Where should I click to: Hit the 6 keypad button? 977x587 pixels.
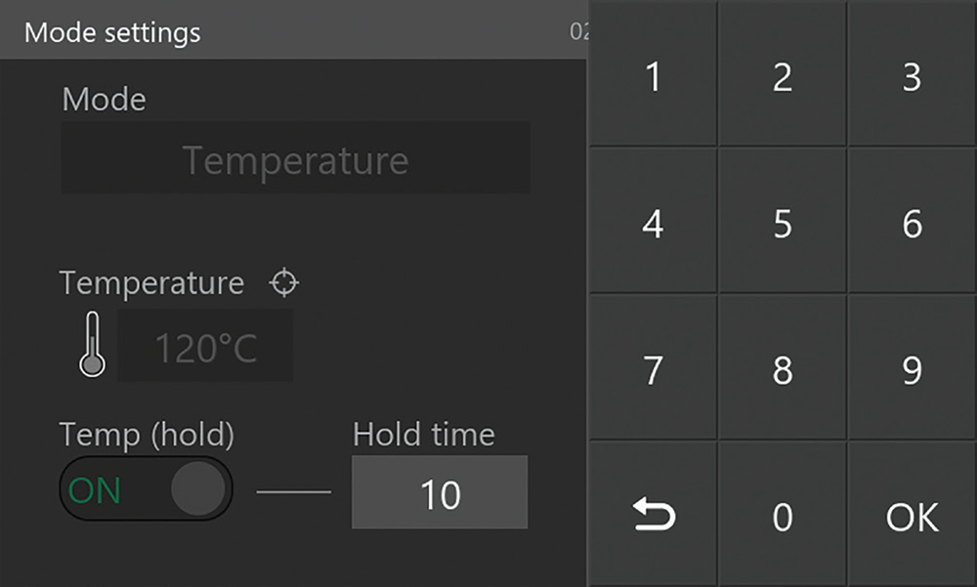(912, 224)
